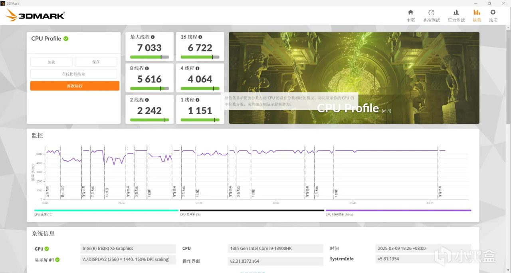Click the 系统信息 system info heading
The width and height of the screenshot is (511, 273).
(43, 233)
